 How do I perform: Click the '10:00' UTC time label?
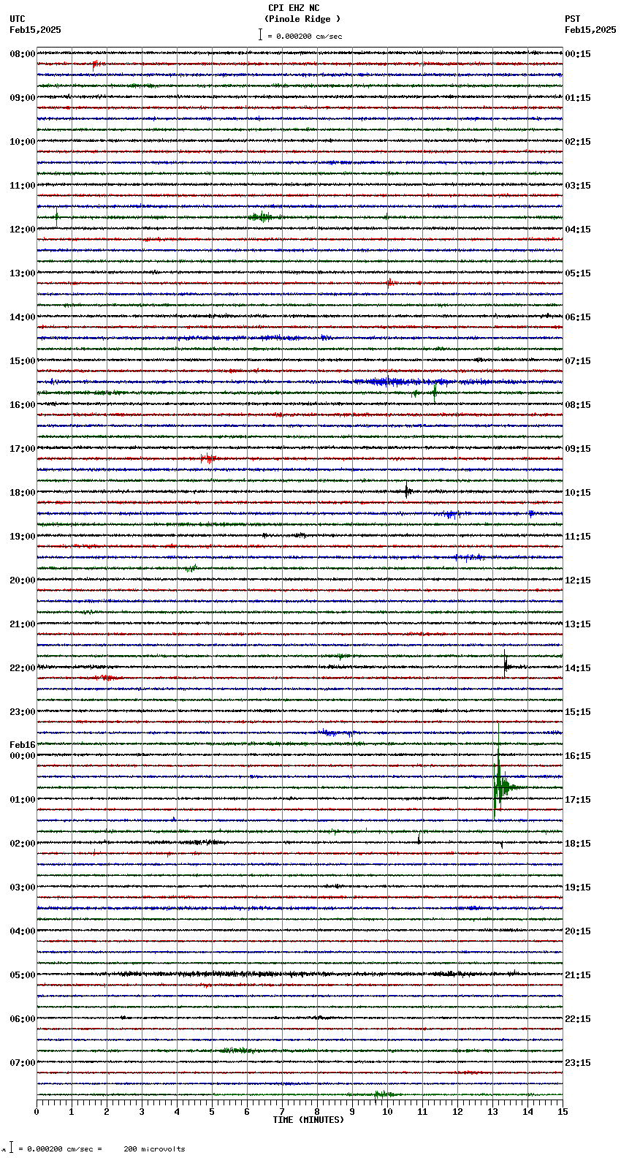23,142
